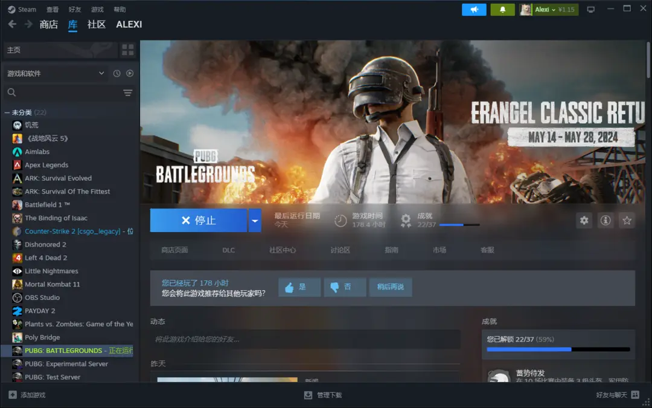Open the 客服 (Support) link
This screenshot has height=408, width=652.
[x=487, y=250]
